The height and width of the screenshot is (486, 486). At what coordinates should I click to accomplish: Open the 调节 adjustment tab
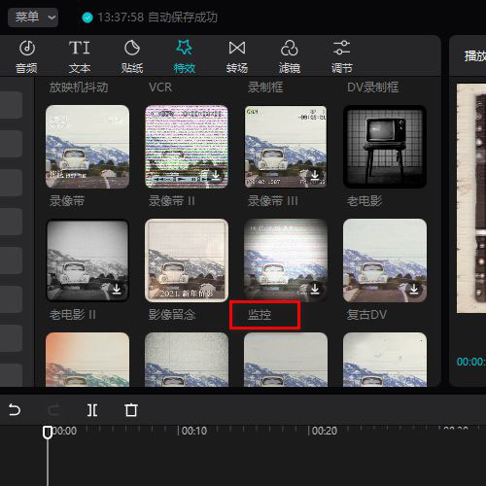(x=341, y=56)
